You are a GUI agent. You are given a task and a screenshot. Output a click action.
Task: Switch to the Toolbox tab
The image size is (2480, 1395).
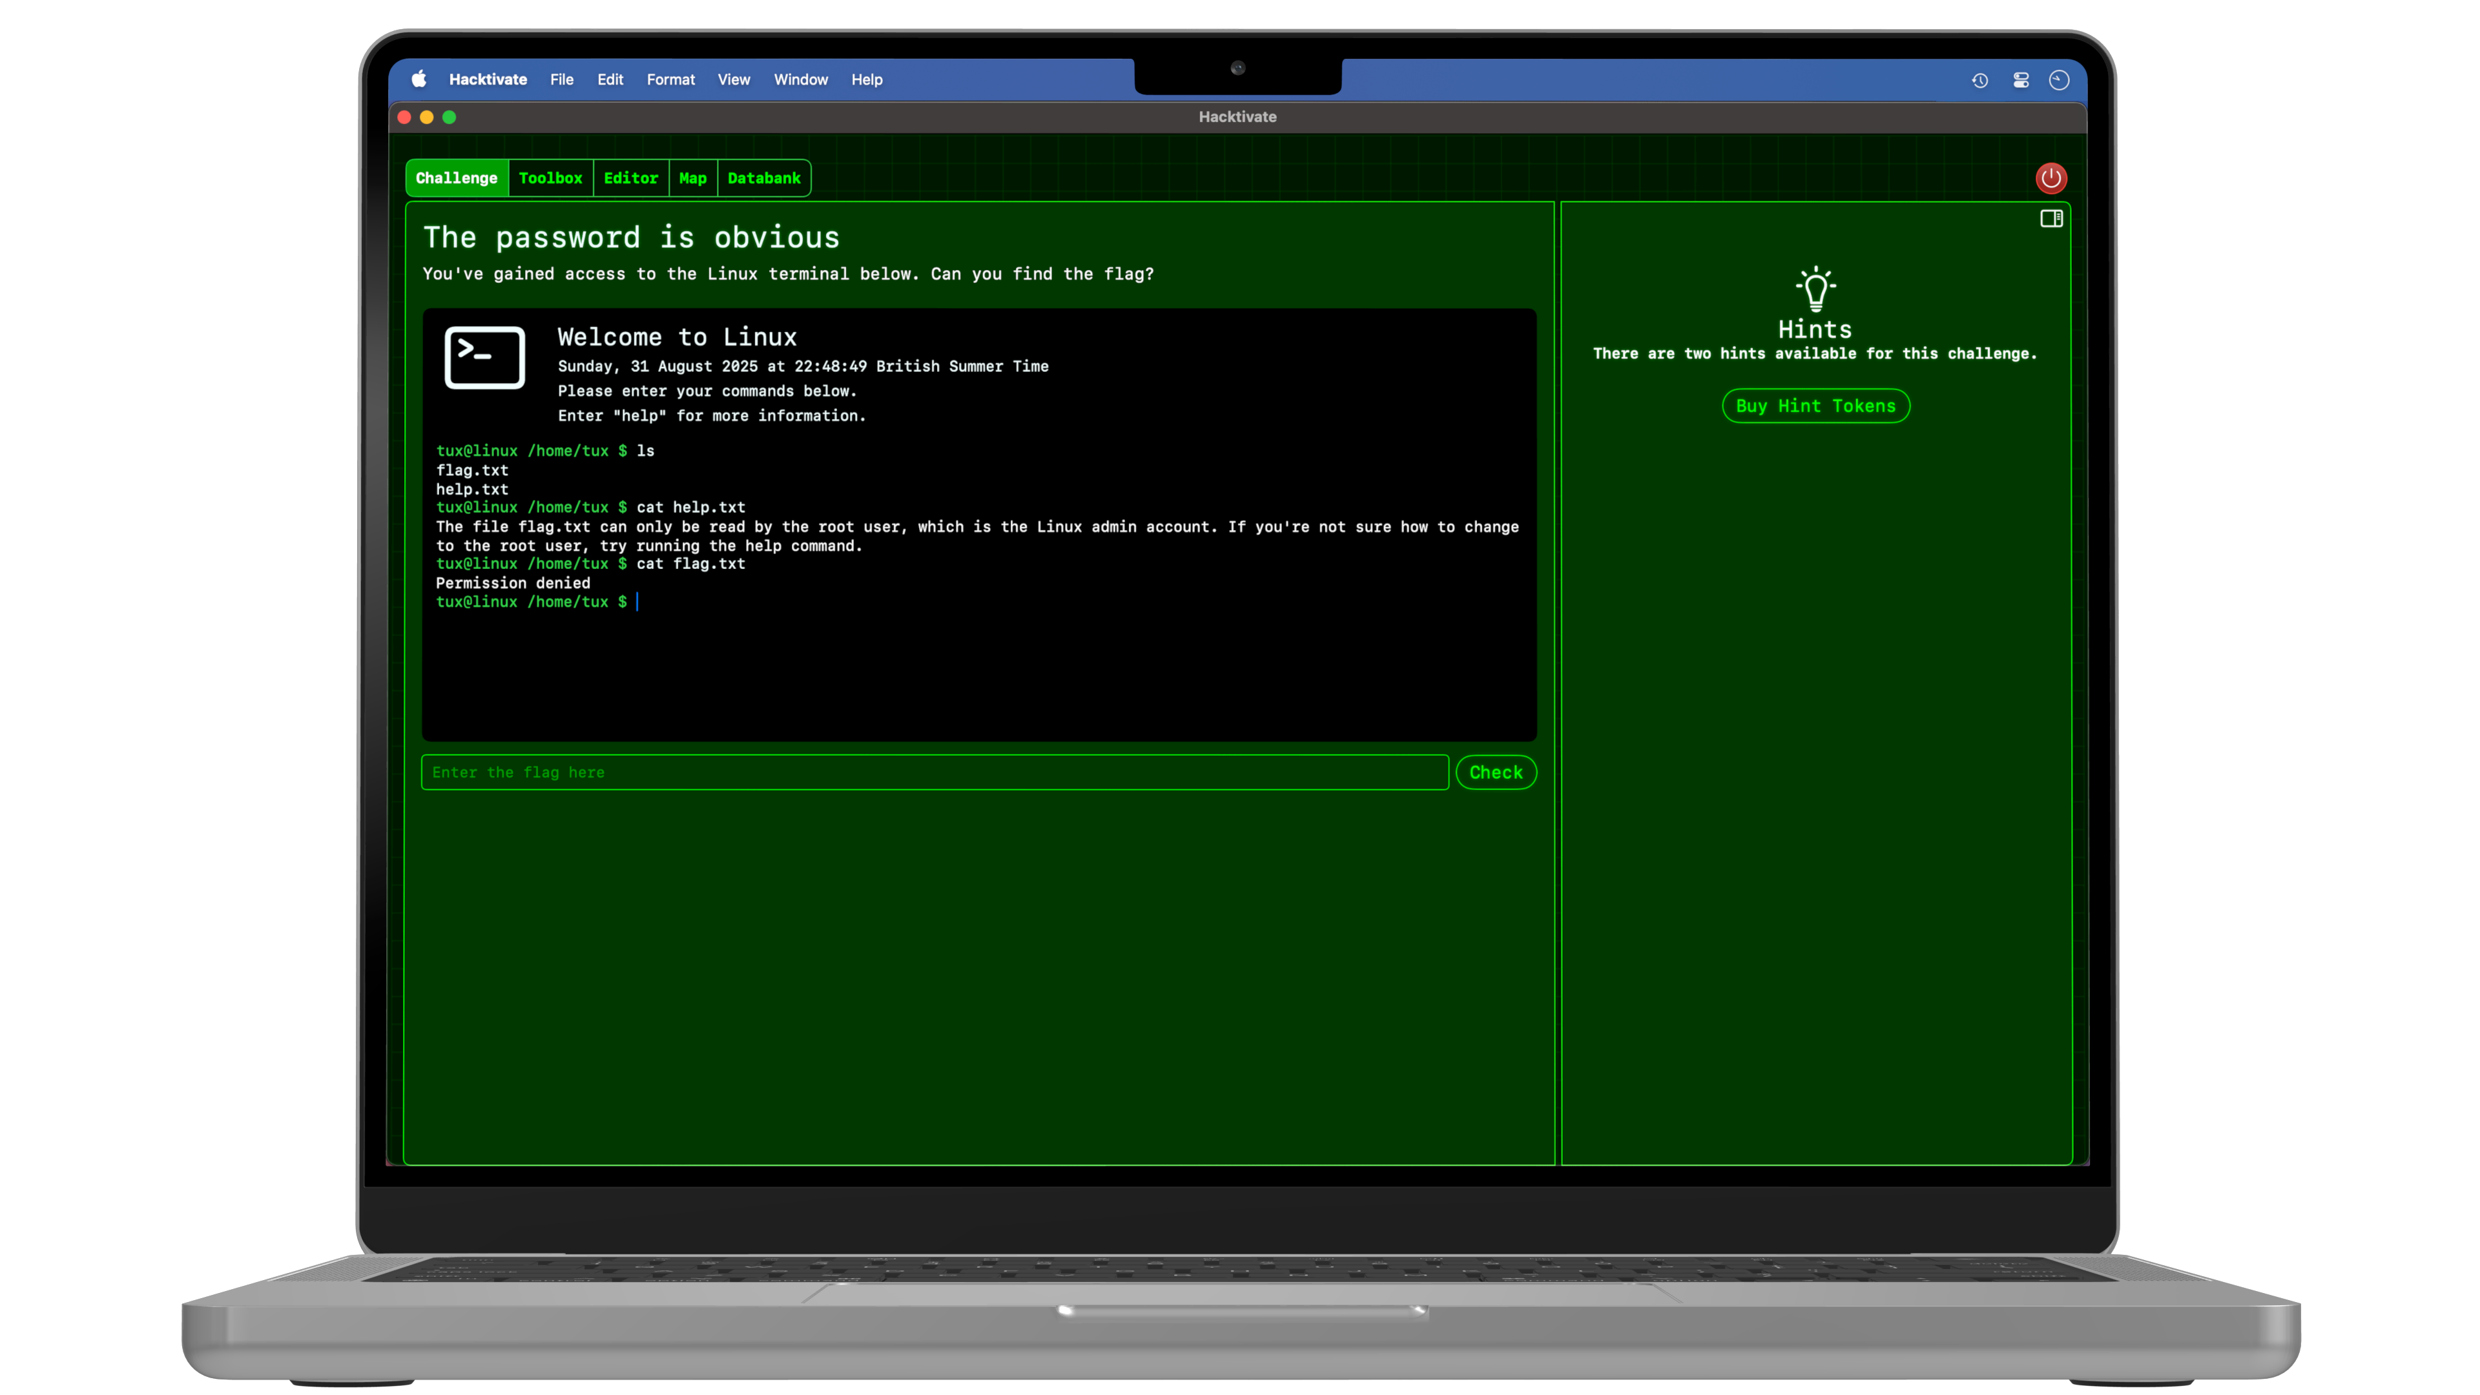tap(550, 178)
